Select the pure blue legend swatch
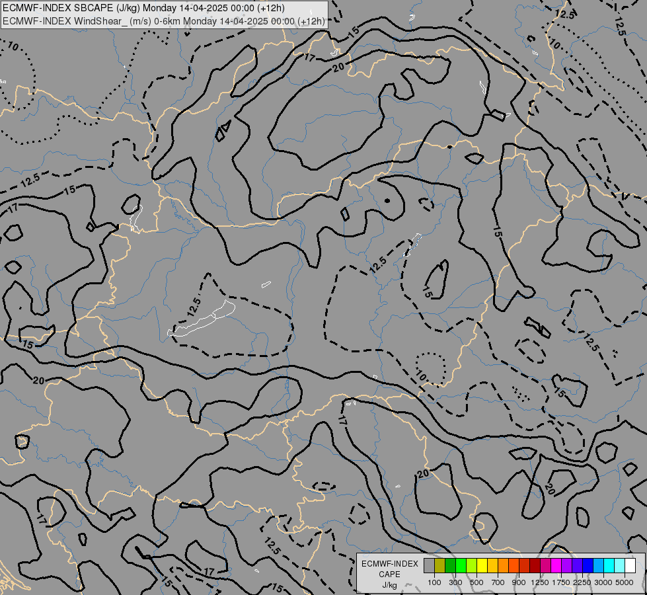This screenshot has width=647, height=595. point(588,565)
